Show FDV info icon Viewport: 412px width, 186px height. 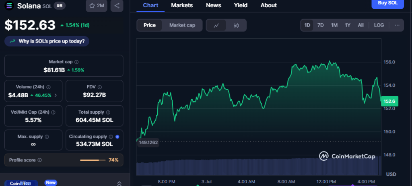100,87
